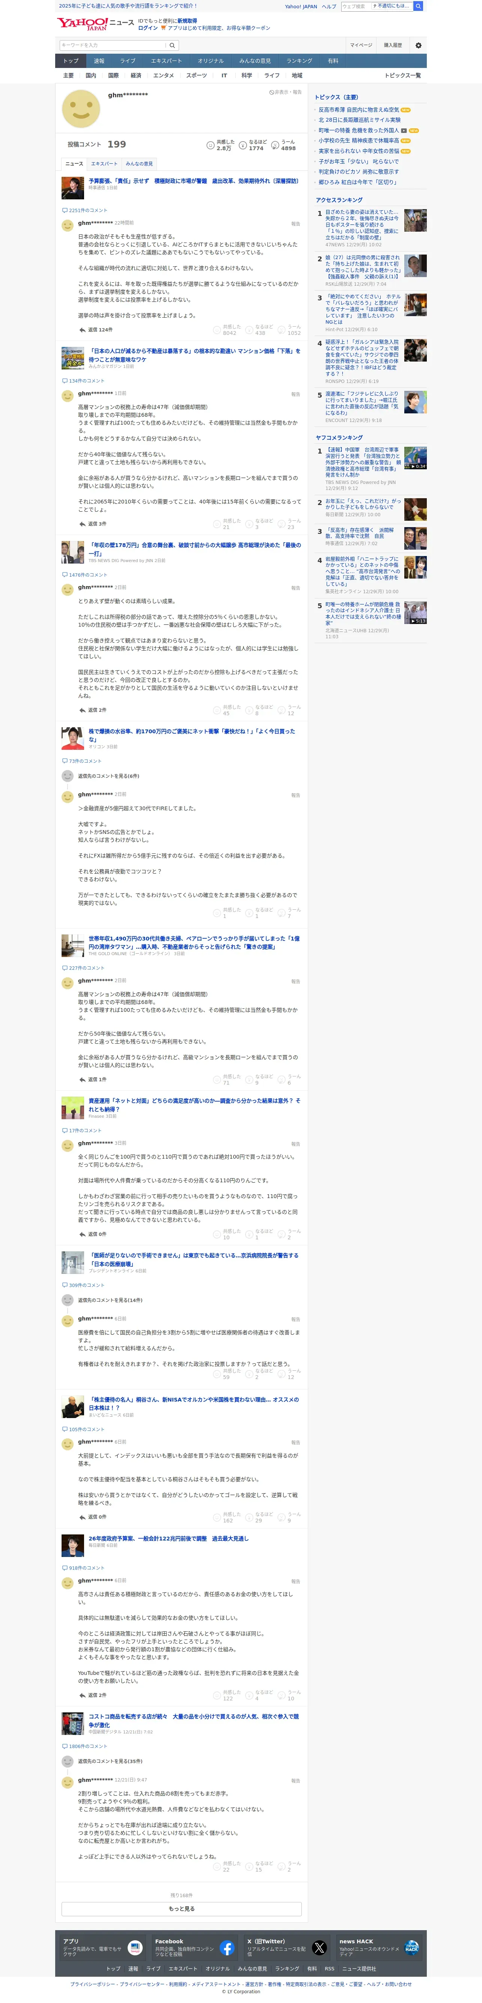Image resolution: width=482 pixels, height=2003 pixels.
Task: Click マイページ link
Action: [x=361, y=45]
